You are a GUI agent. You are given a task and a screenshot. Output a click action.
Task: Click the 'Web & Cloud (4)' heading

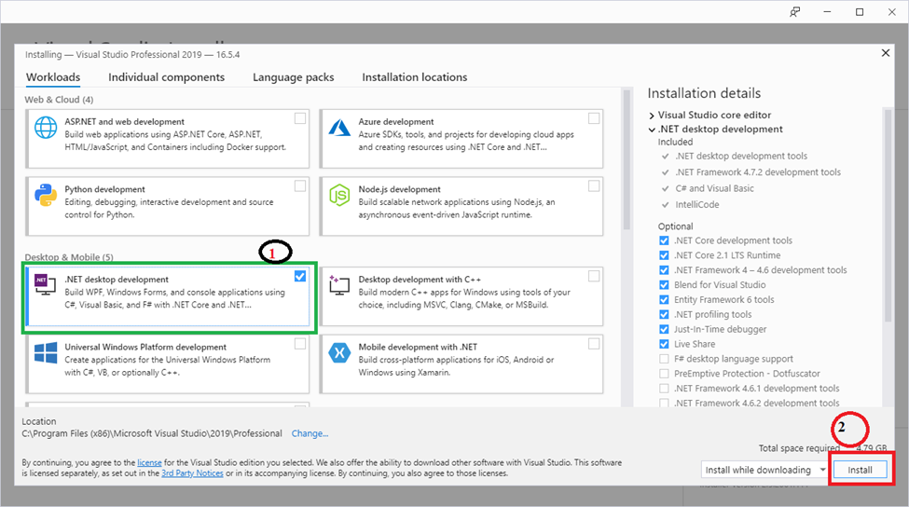click(x=59, y=100)
